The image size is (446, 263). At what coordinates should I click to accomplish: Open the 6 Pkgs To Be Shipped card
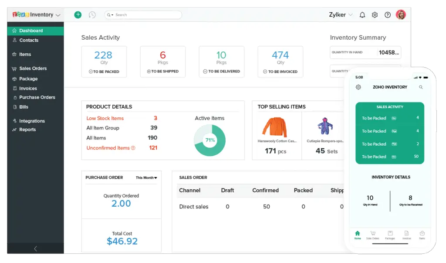pyautogui.click(x=163, y=62)
